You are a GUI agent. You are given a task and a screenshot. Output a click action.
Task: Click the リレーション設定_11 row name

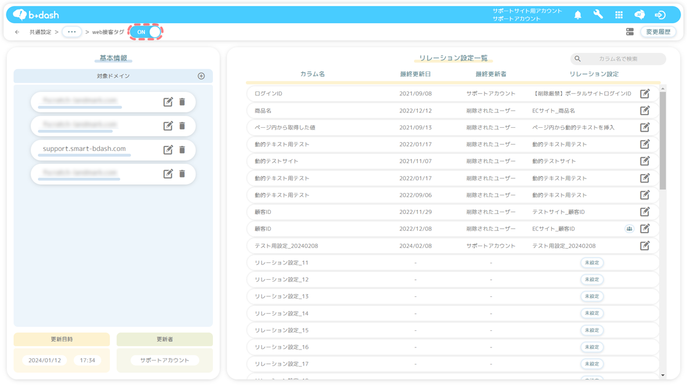pyautogui.click(x=281, y=263)
